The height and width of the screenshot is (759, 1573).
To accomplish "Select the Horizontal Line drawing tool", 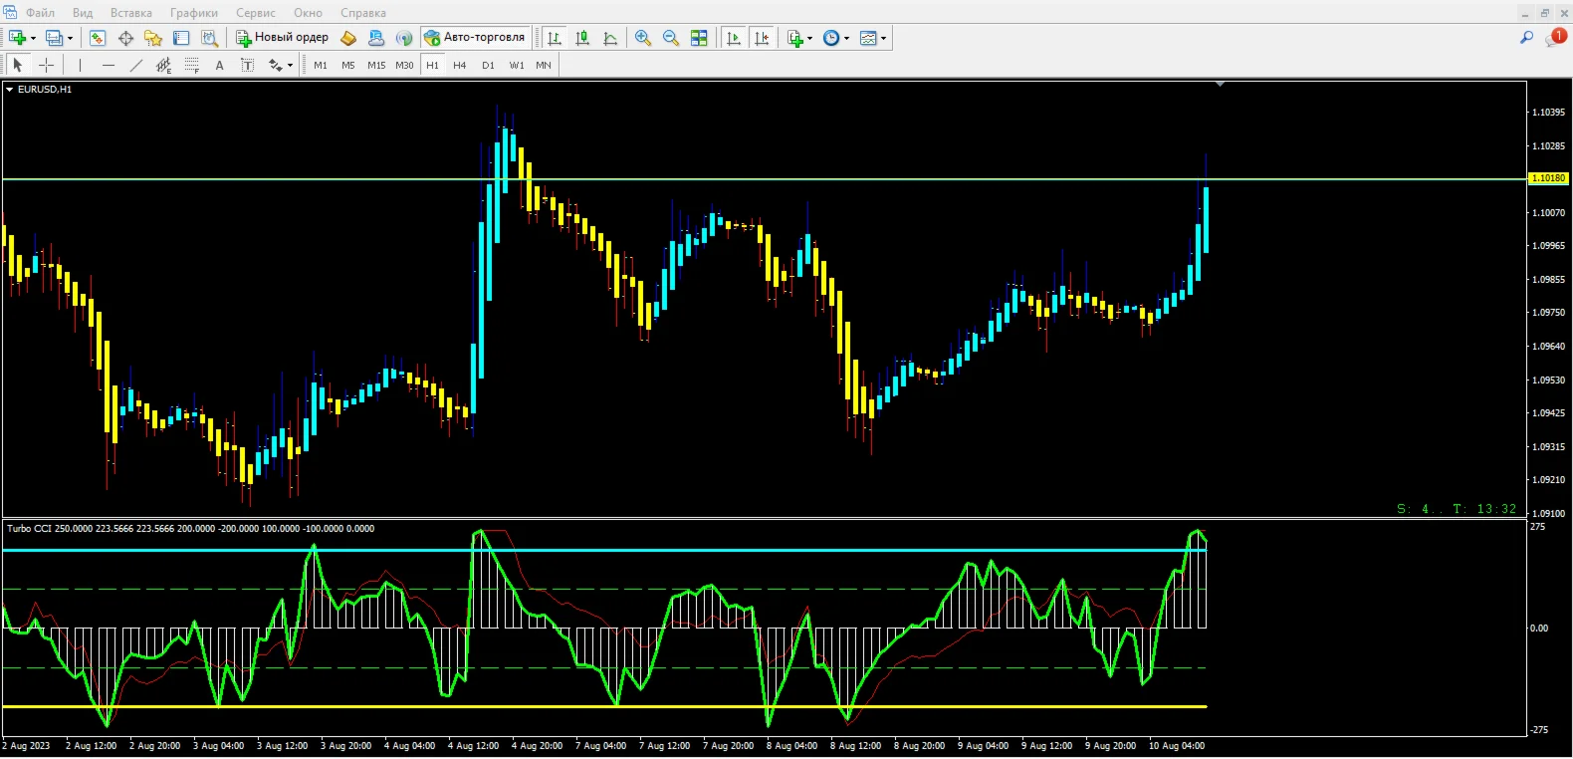I will coord(109,65).
